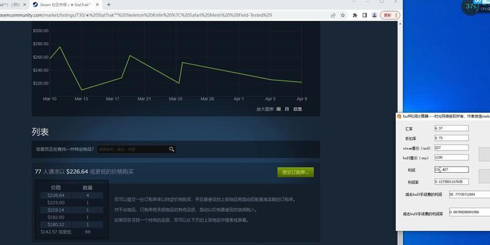Screen dimensions: 490x245
Task: Select the $142.57 或更低 row
Action: pos(72,232)
